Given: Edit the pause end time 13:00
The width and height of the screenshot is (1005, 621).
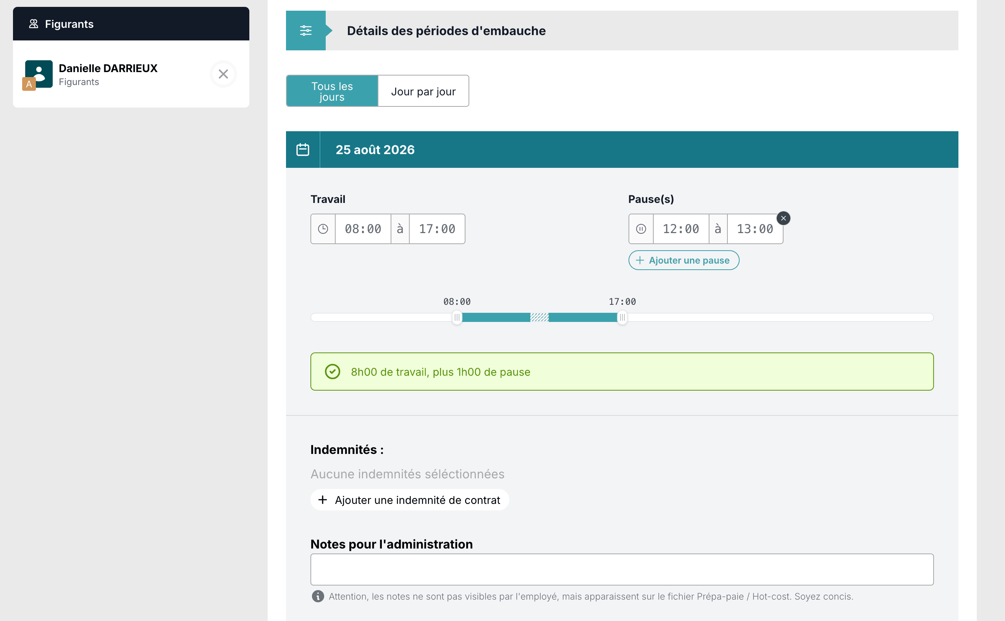Looking at the screenshot, I should [x=755, y=229].
